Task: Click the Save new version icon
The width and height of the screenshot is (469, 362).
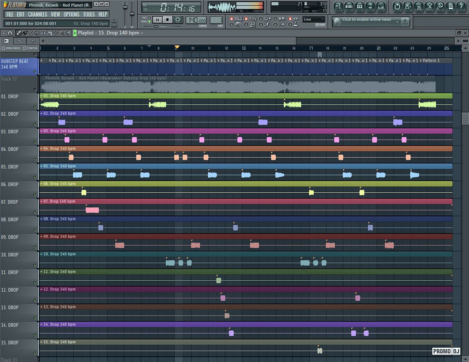Action: pos(408,7)
